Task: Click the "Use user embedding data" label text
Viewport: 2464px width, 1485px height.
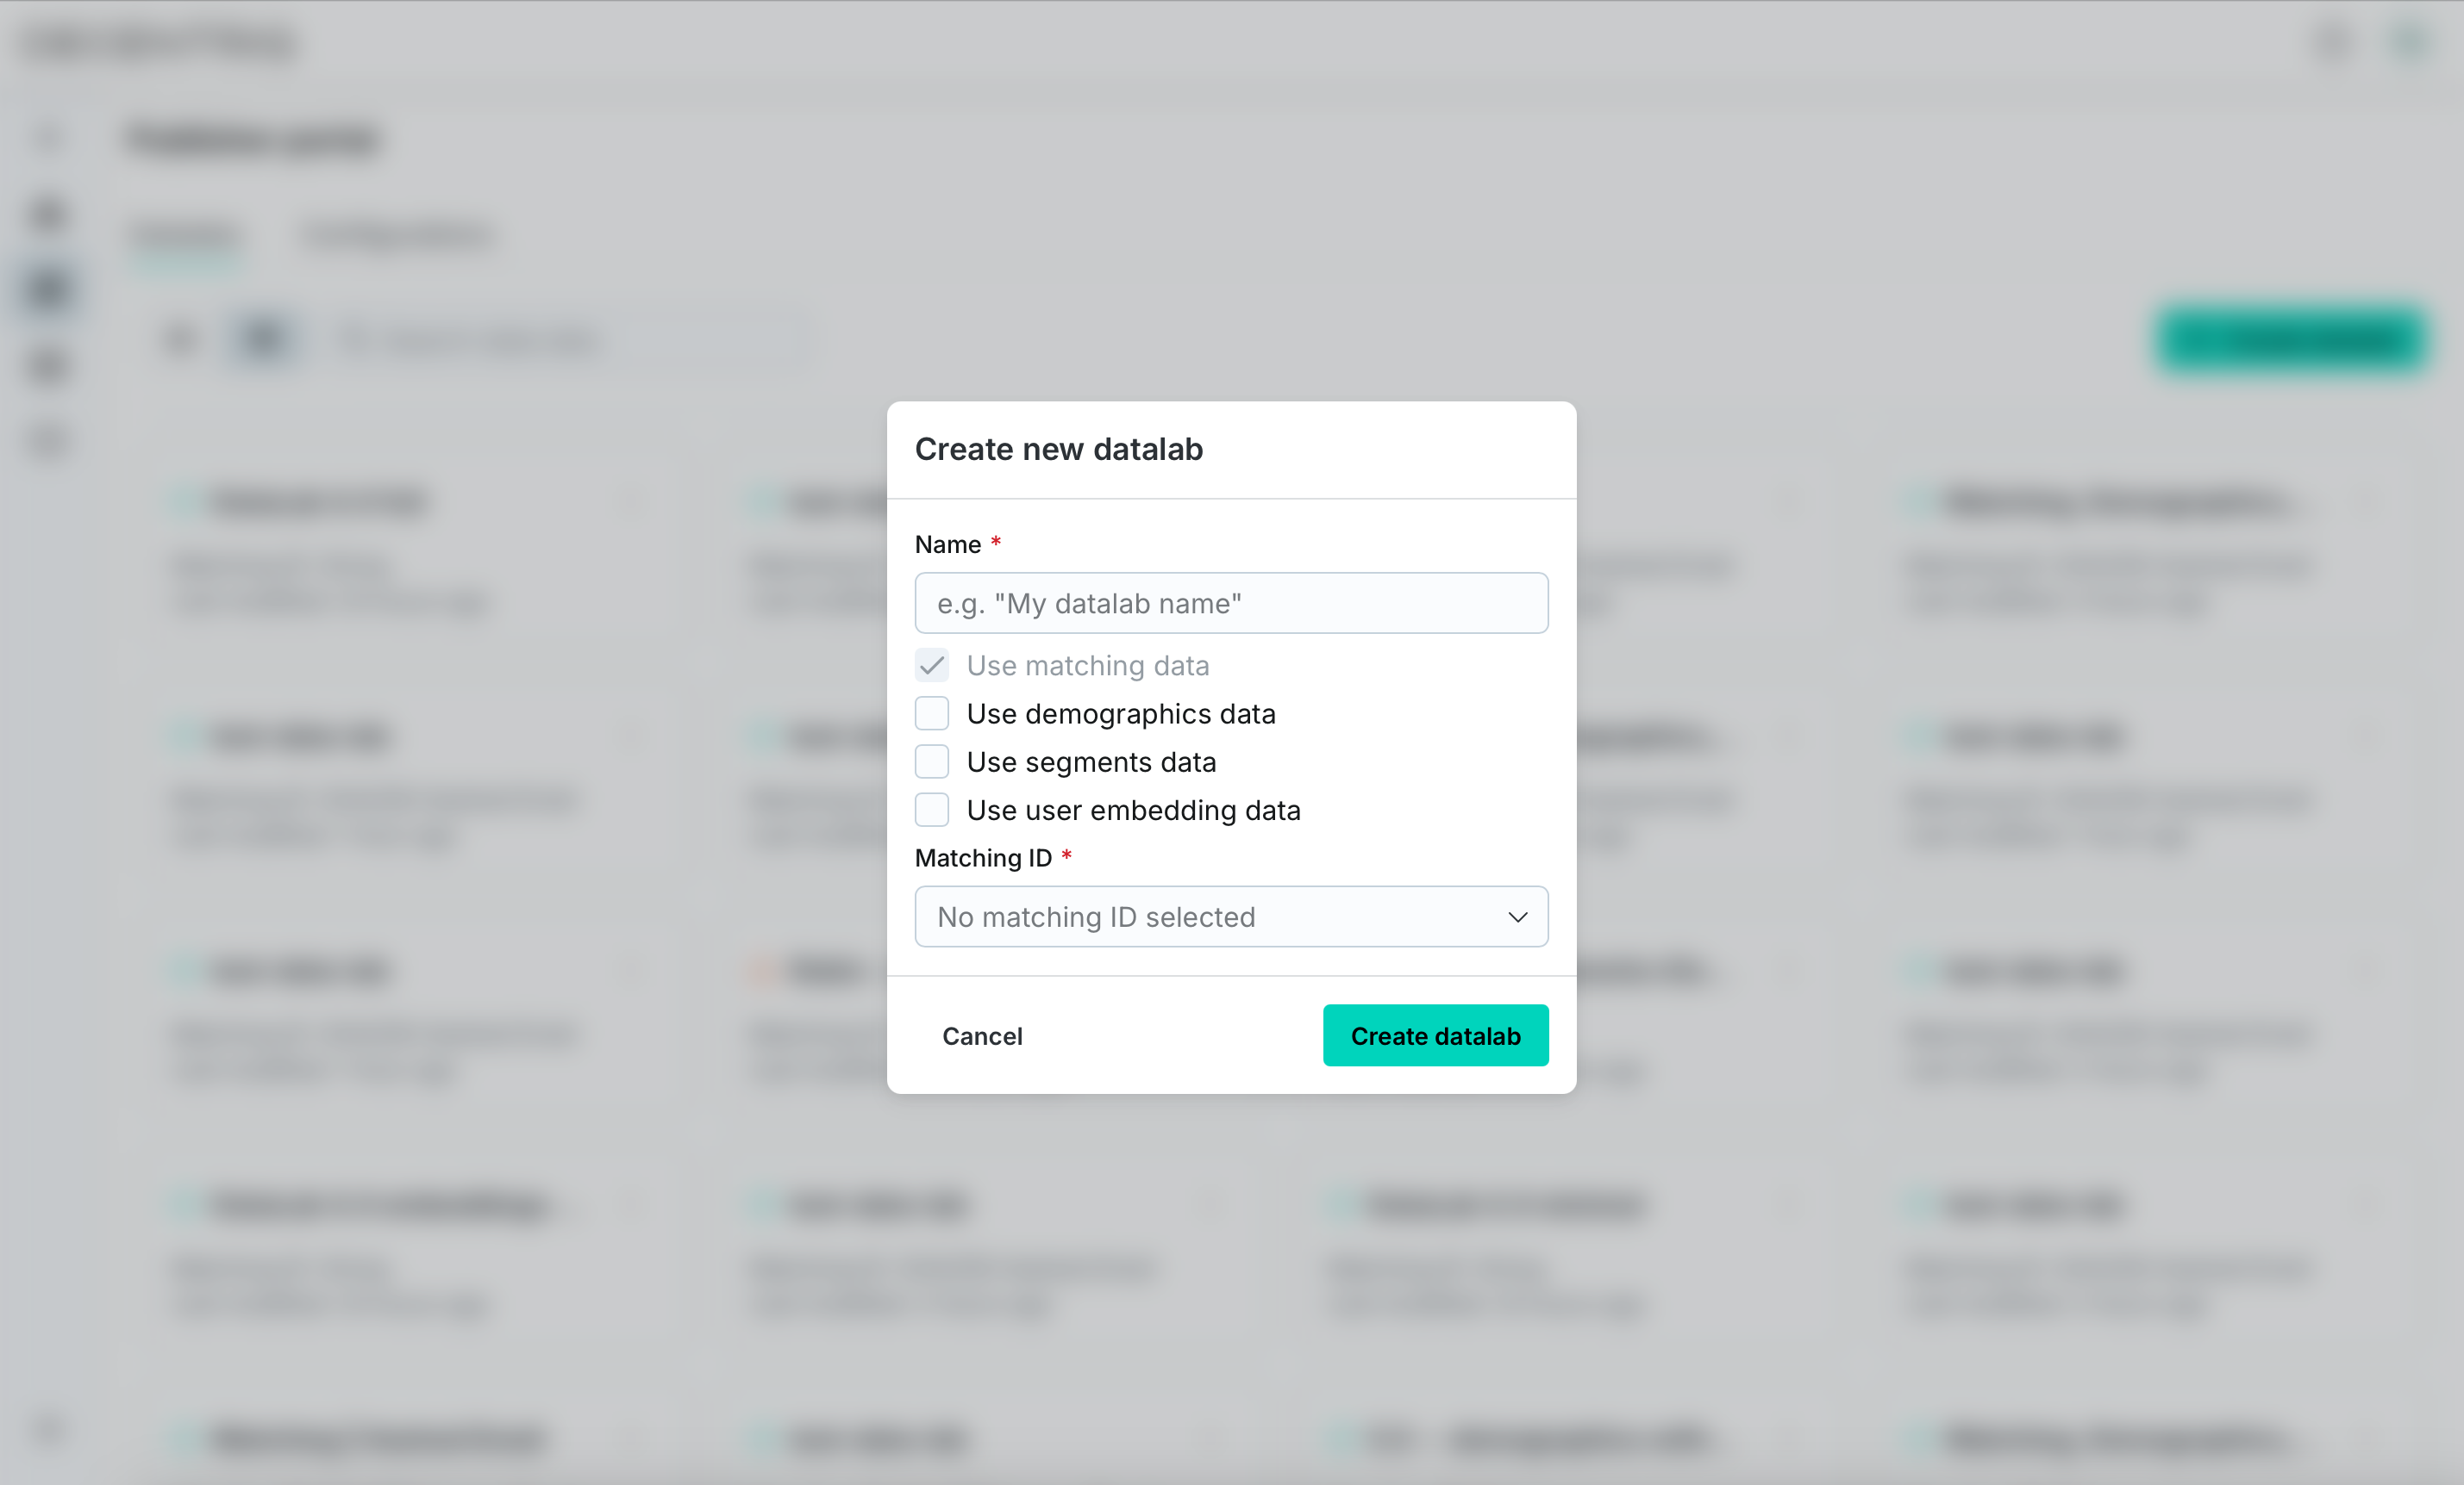Action: pyautogui.click(x=1133, y=810)
